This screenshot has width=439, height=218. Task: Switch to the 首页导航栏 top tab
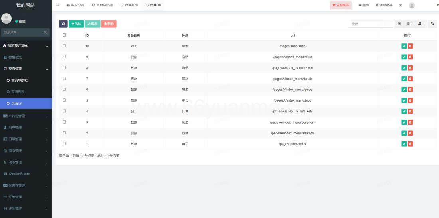102,5
